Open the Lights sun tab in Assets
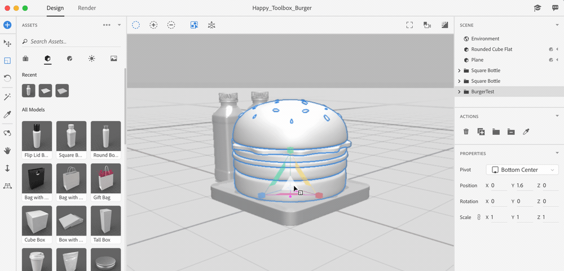The image size is (564, 271). [x=92, y=58]
